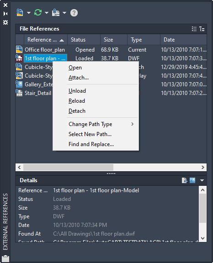Viewport: 213px width, 263px height.
Task: Click the Change Path toolbar icon
Action: (x=56, y=13)
